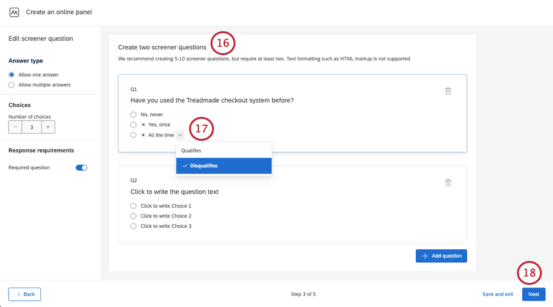Click the Add question button
This screenshot has width=553, height=307.
click(x=441, y=256)
